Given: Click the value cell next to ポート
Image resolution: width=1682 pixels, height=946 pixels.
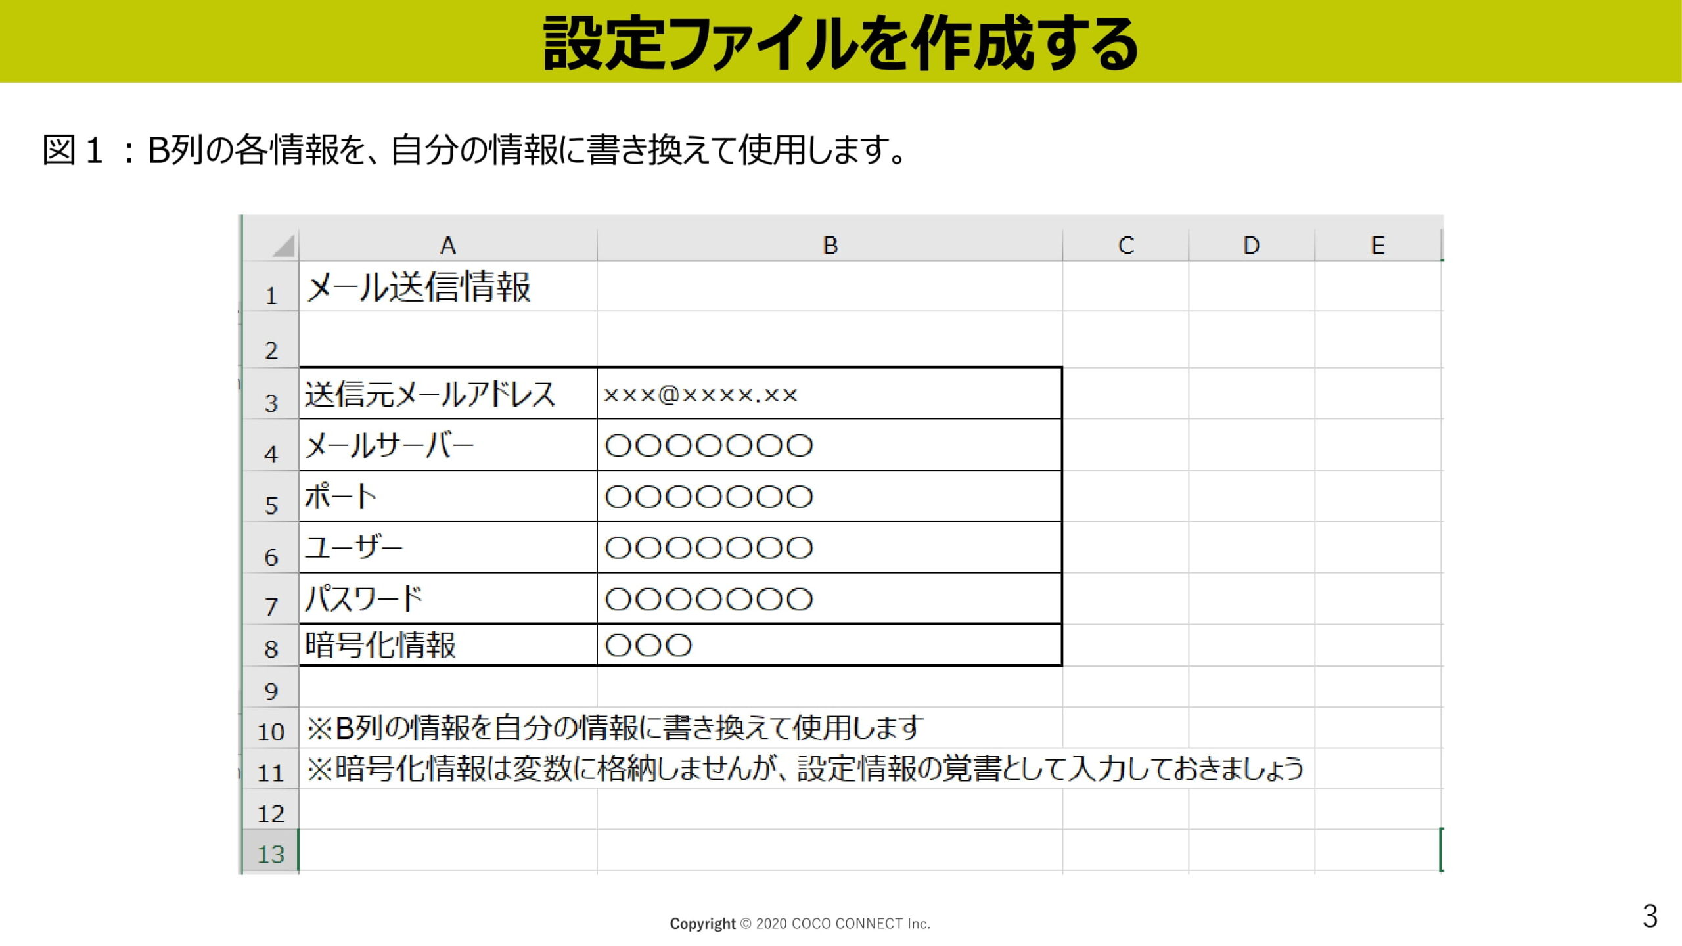Looking at the screenshot, I should coord(830,496).
